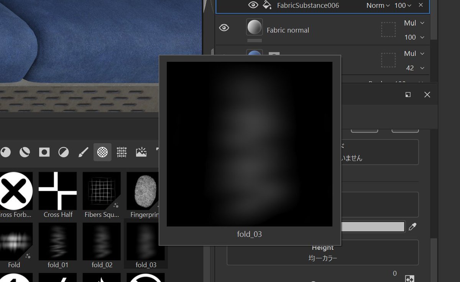Click the layers panel vertical scrollbar
Screen dimensions: 460x282
(x=434, y=19)
